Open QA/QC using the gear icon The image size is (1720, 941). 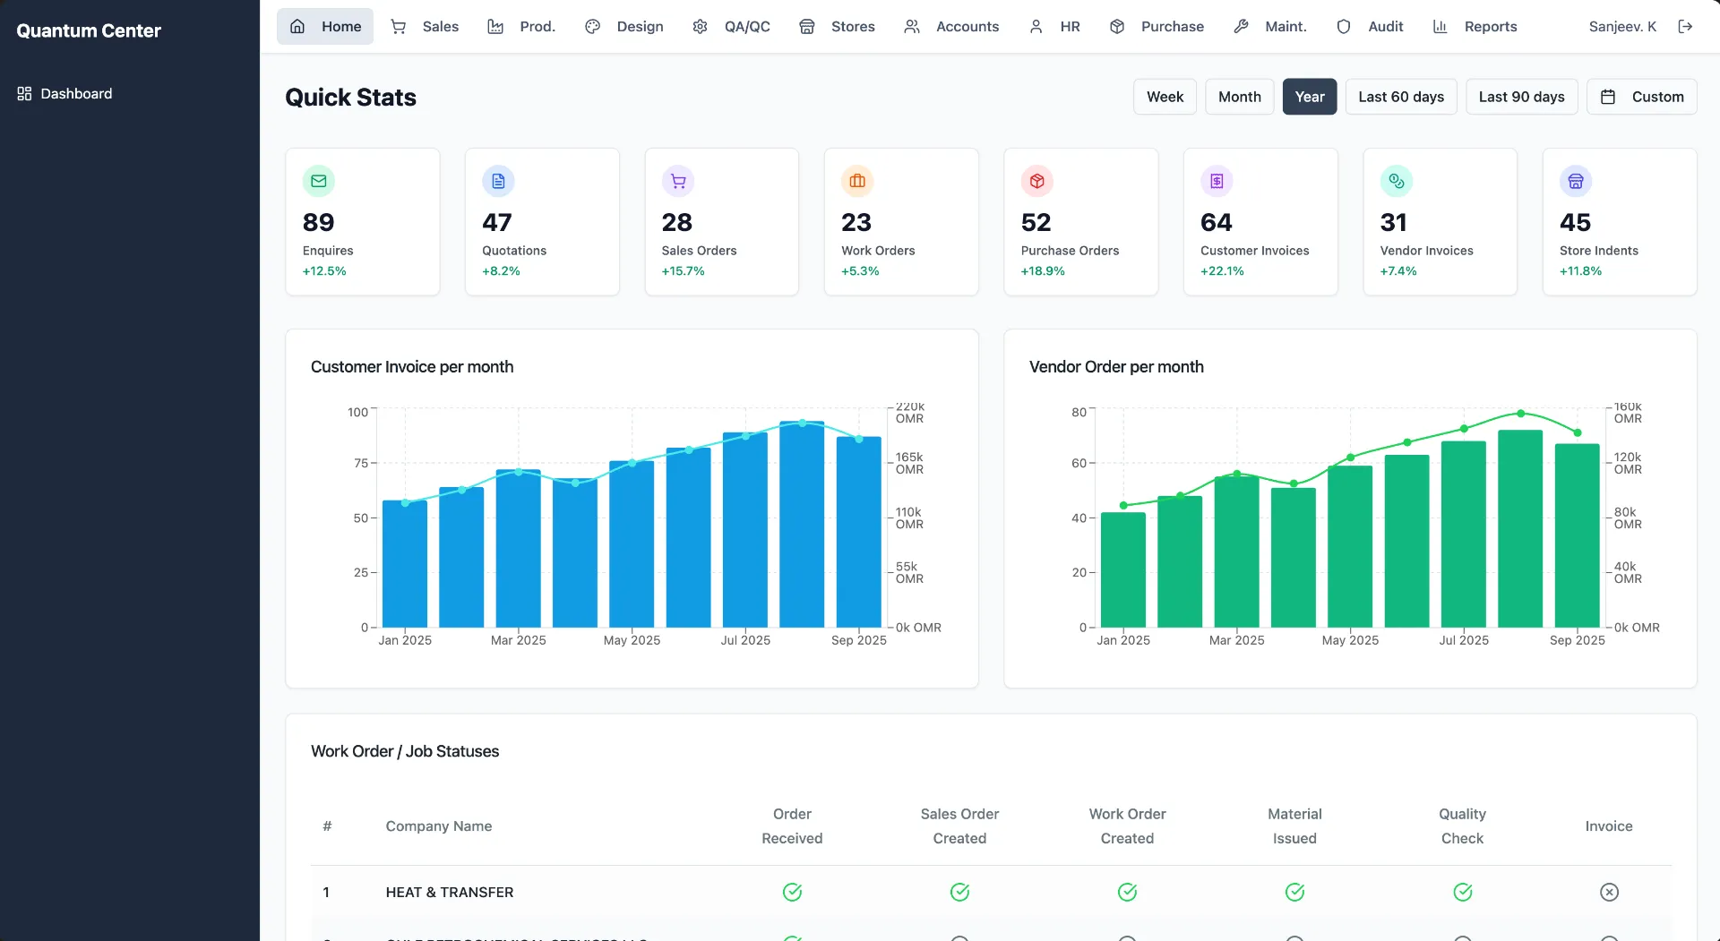[700, 26]
